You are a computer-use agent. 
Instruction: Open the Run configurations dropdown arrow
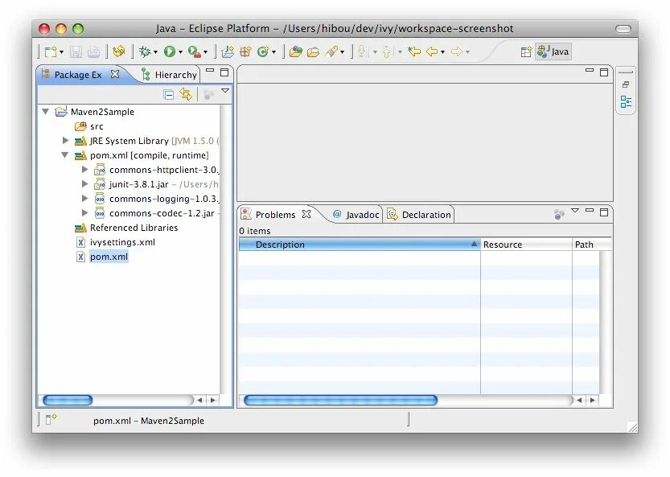click(180, 52)
